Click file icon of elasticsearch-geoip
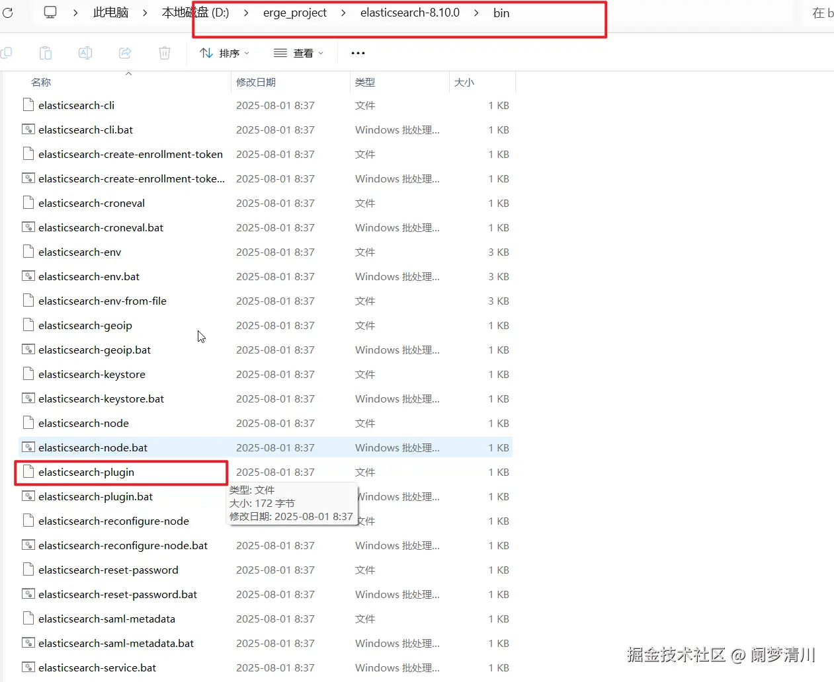The width and height of the screenshot is (834, 682). pos(28,325)
